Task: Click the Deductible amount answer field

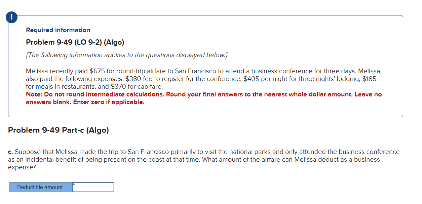Action: point(93,187)
